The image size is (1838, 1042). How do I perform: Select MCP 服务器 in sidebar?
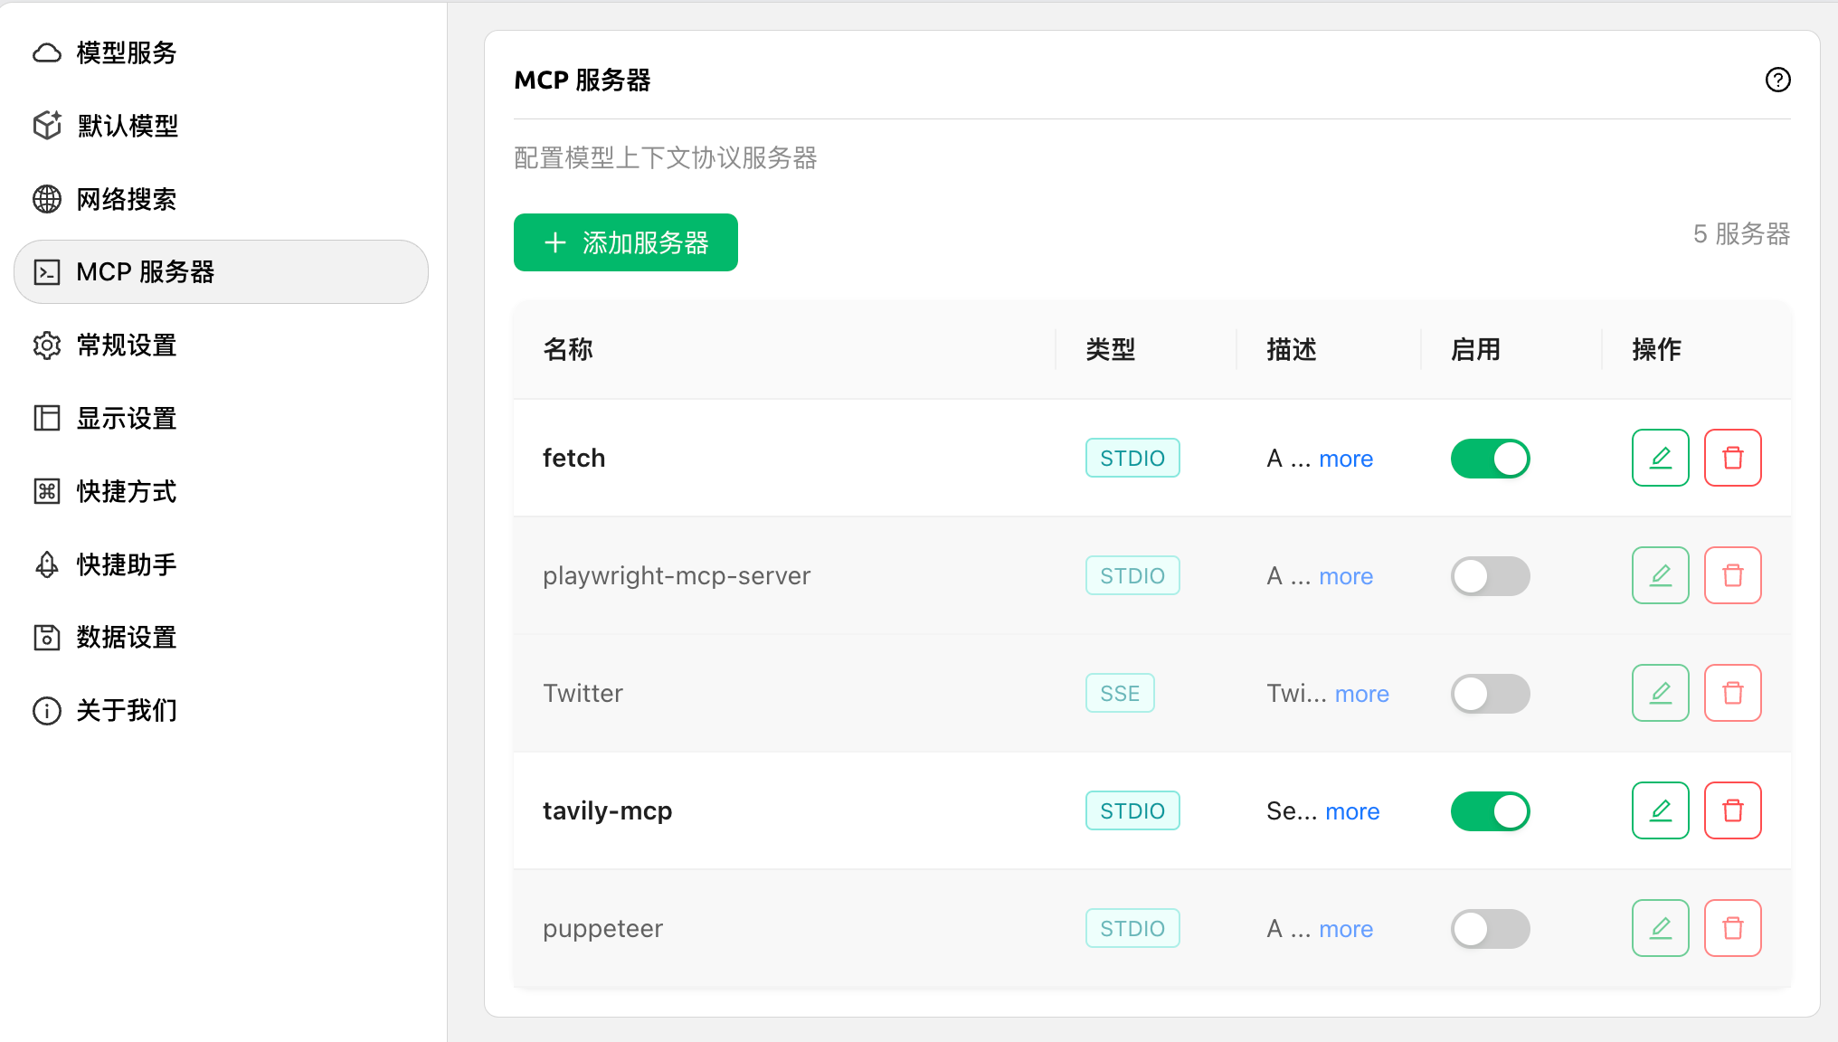coord(221,271)
